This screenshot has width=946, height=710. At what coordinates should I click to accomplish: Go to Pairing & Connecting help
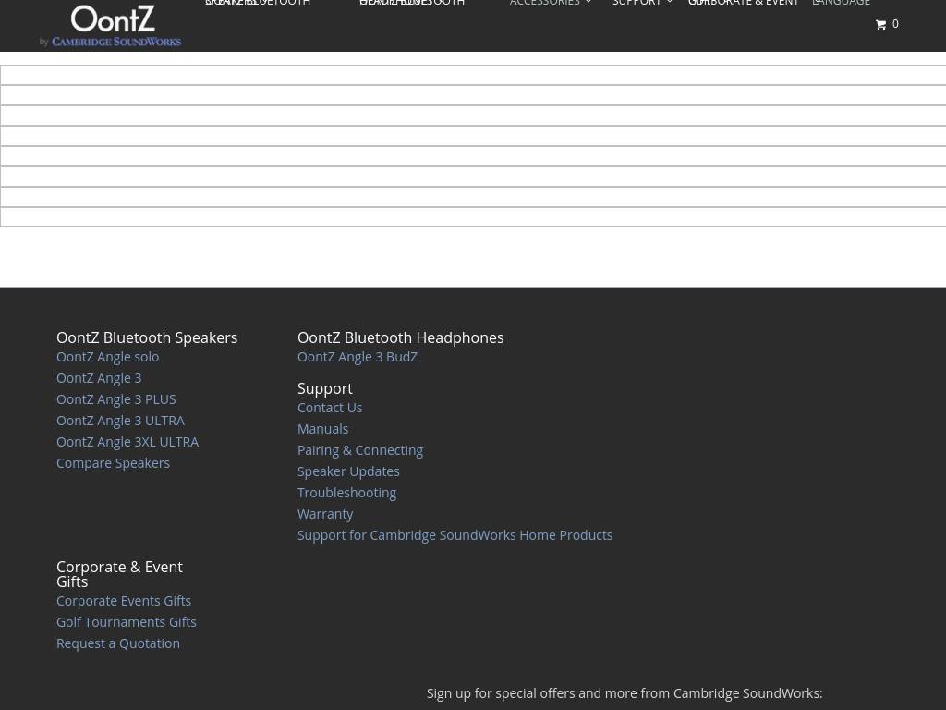[359, 450]
